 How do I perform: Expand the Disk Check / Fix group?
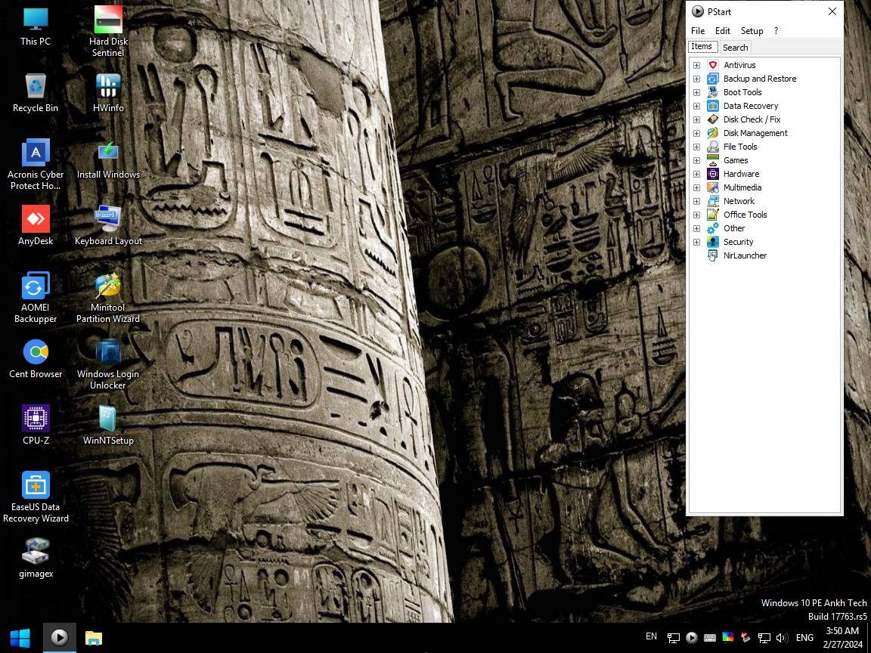(x=696, y=119)
